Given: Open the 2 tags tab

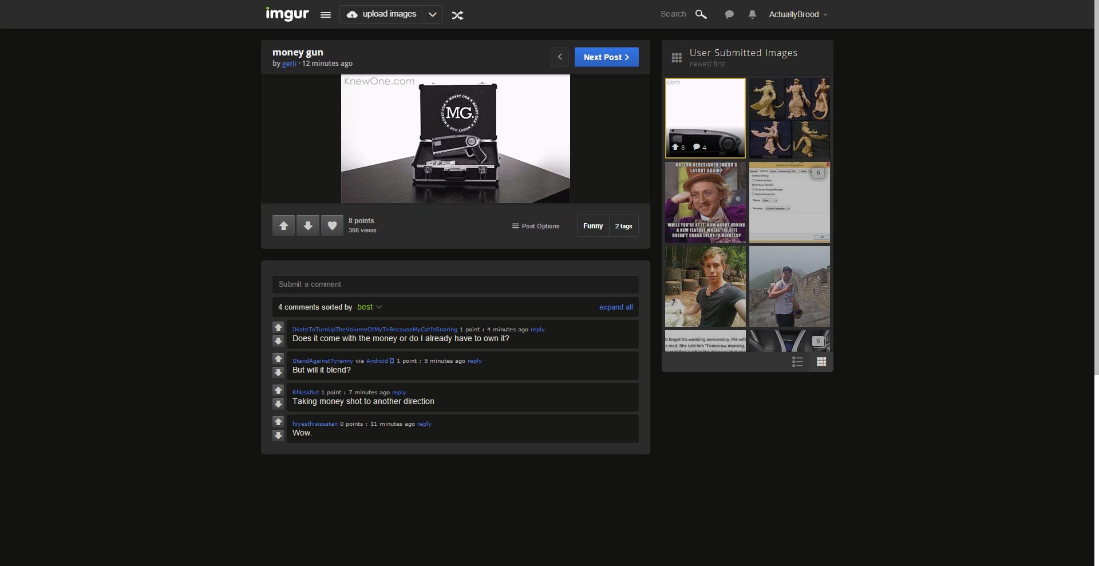Looking at the screenshot, I should coord(623,226).
